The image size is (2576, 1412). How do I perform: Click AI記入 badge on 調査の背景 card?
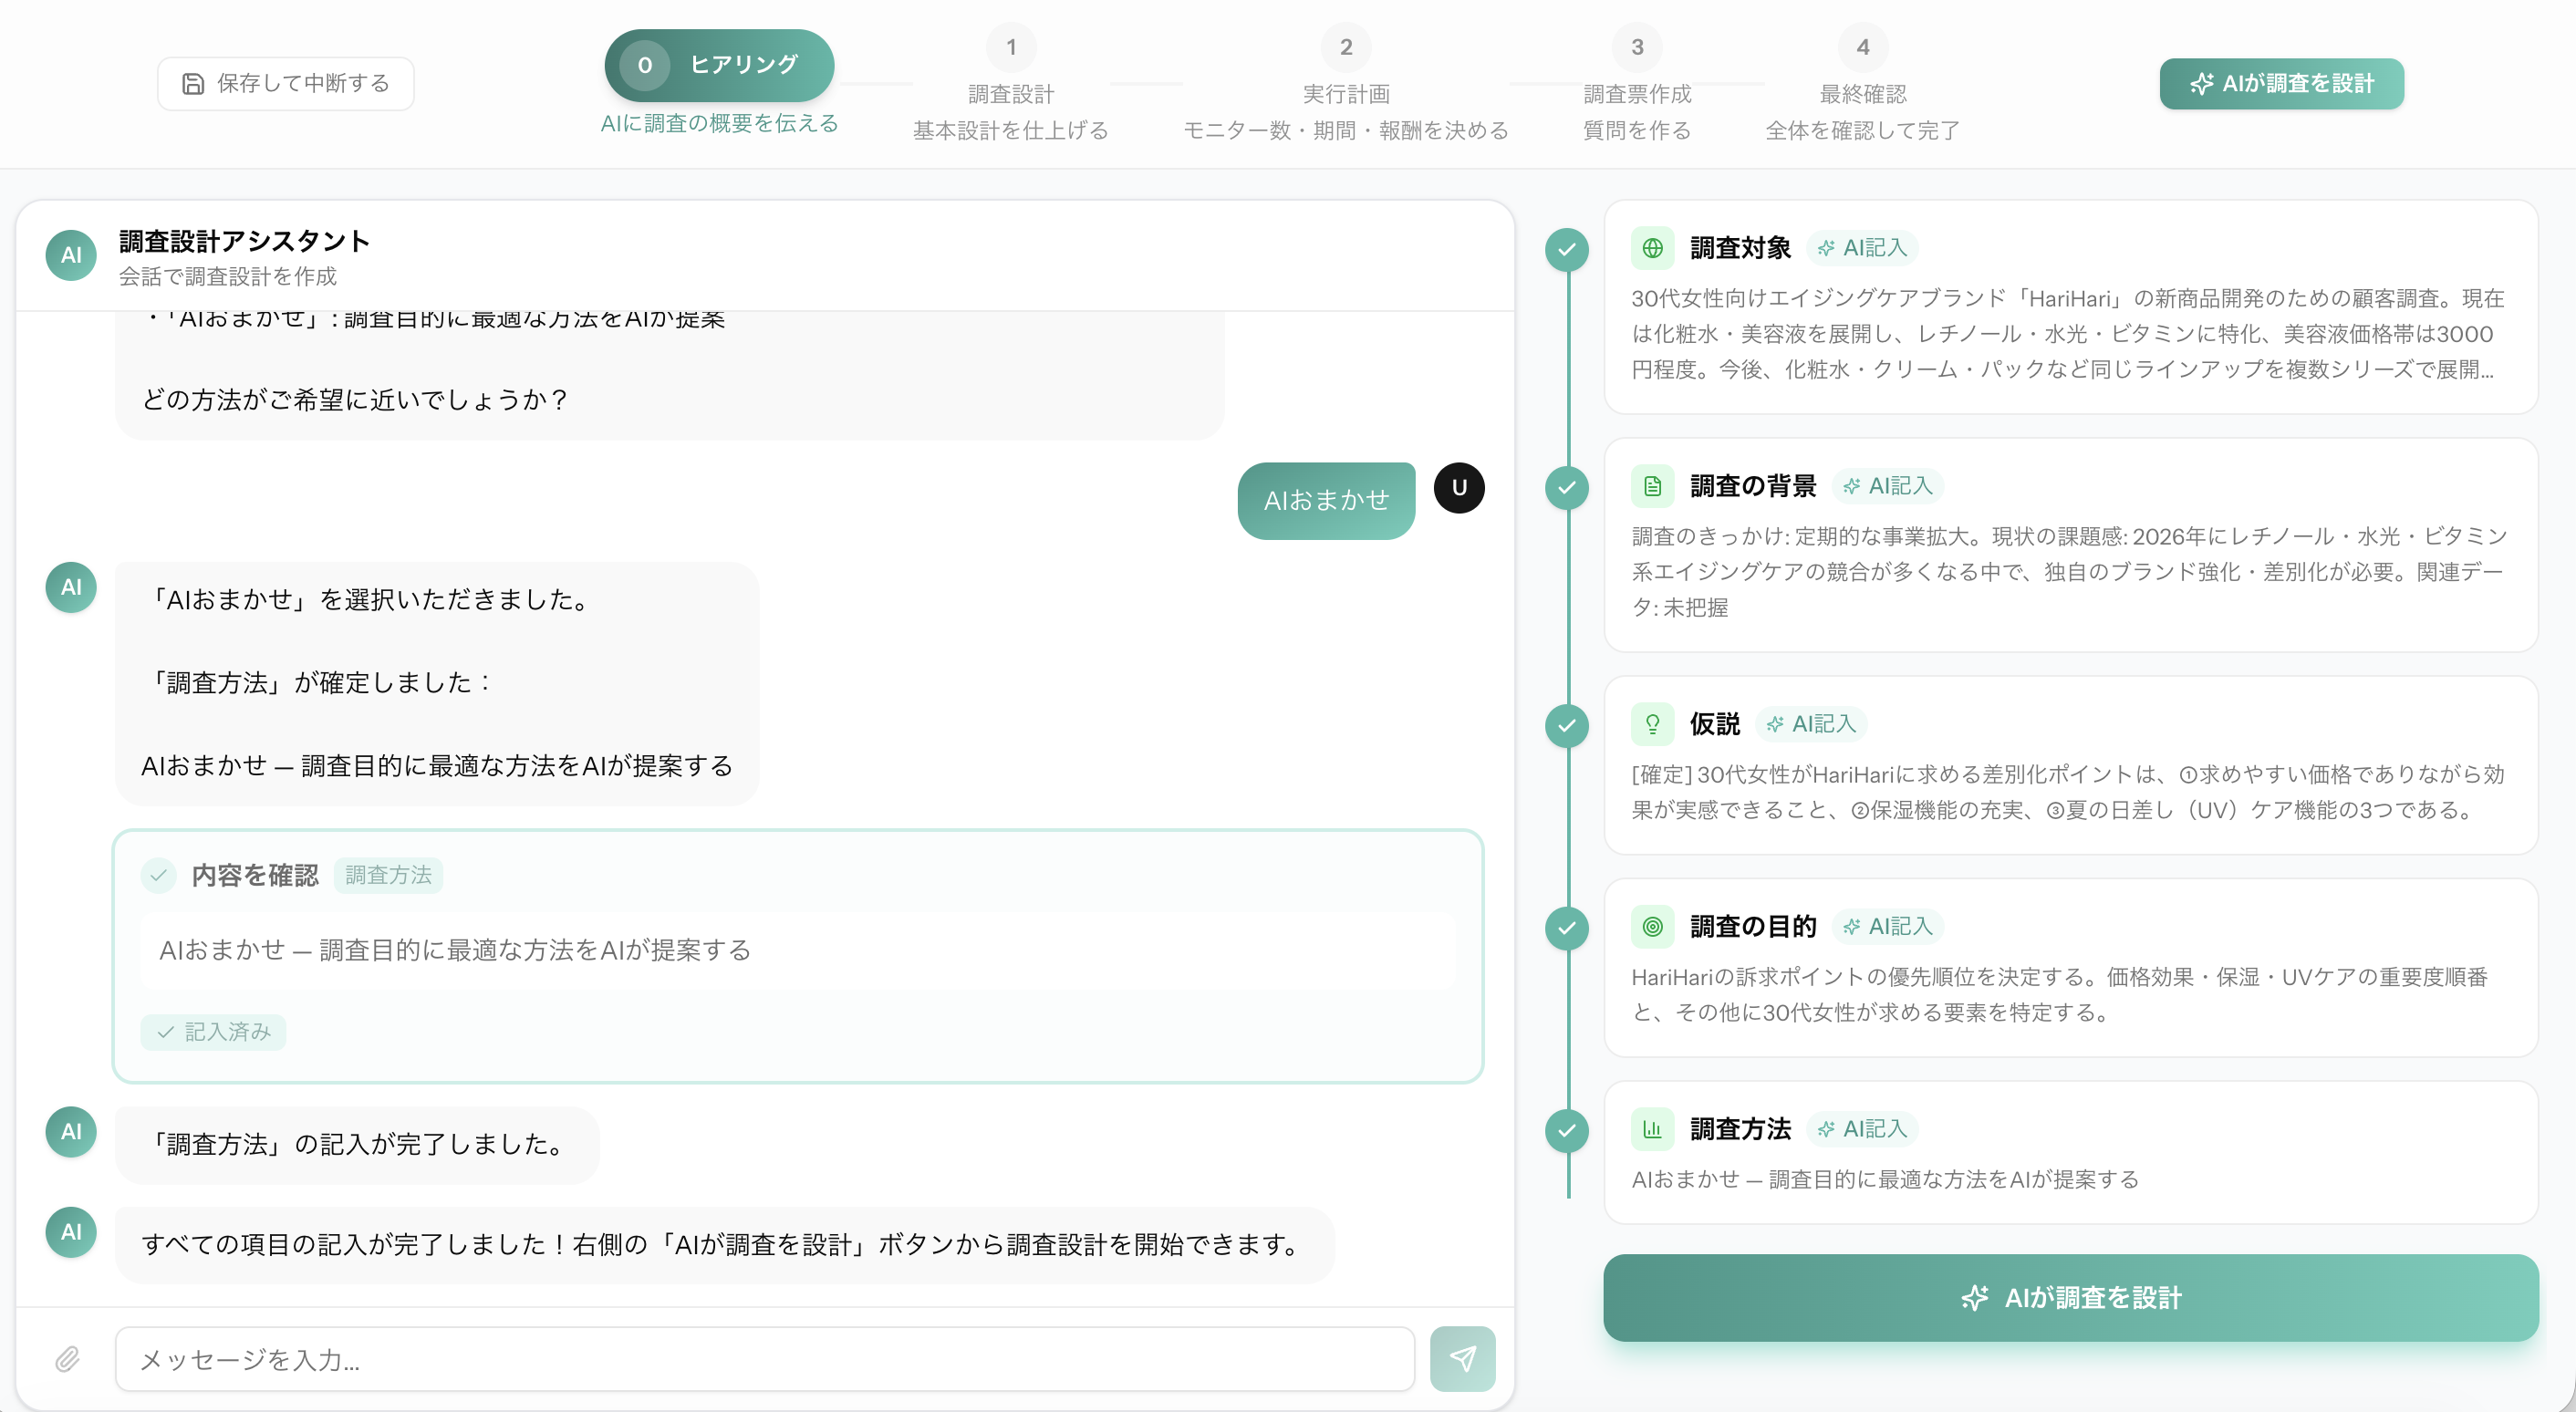(x=1888, y=486)
